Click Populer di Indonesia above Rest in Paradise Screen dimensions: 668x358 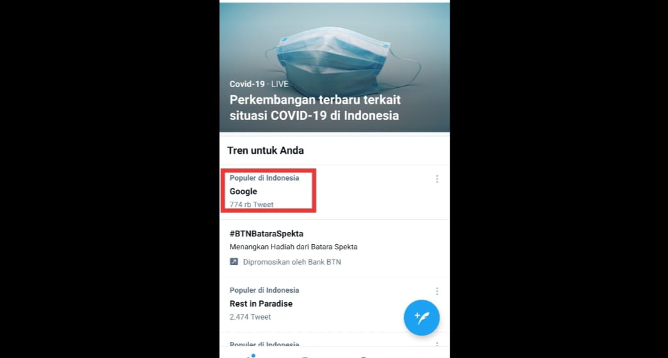click(x=265, y=290)
